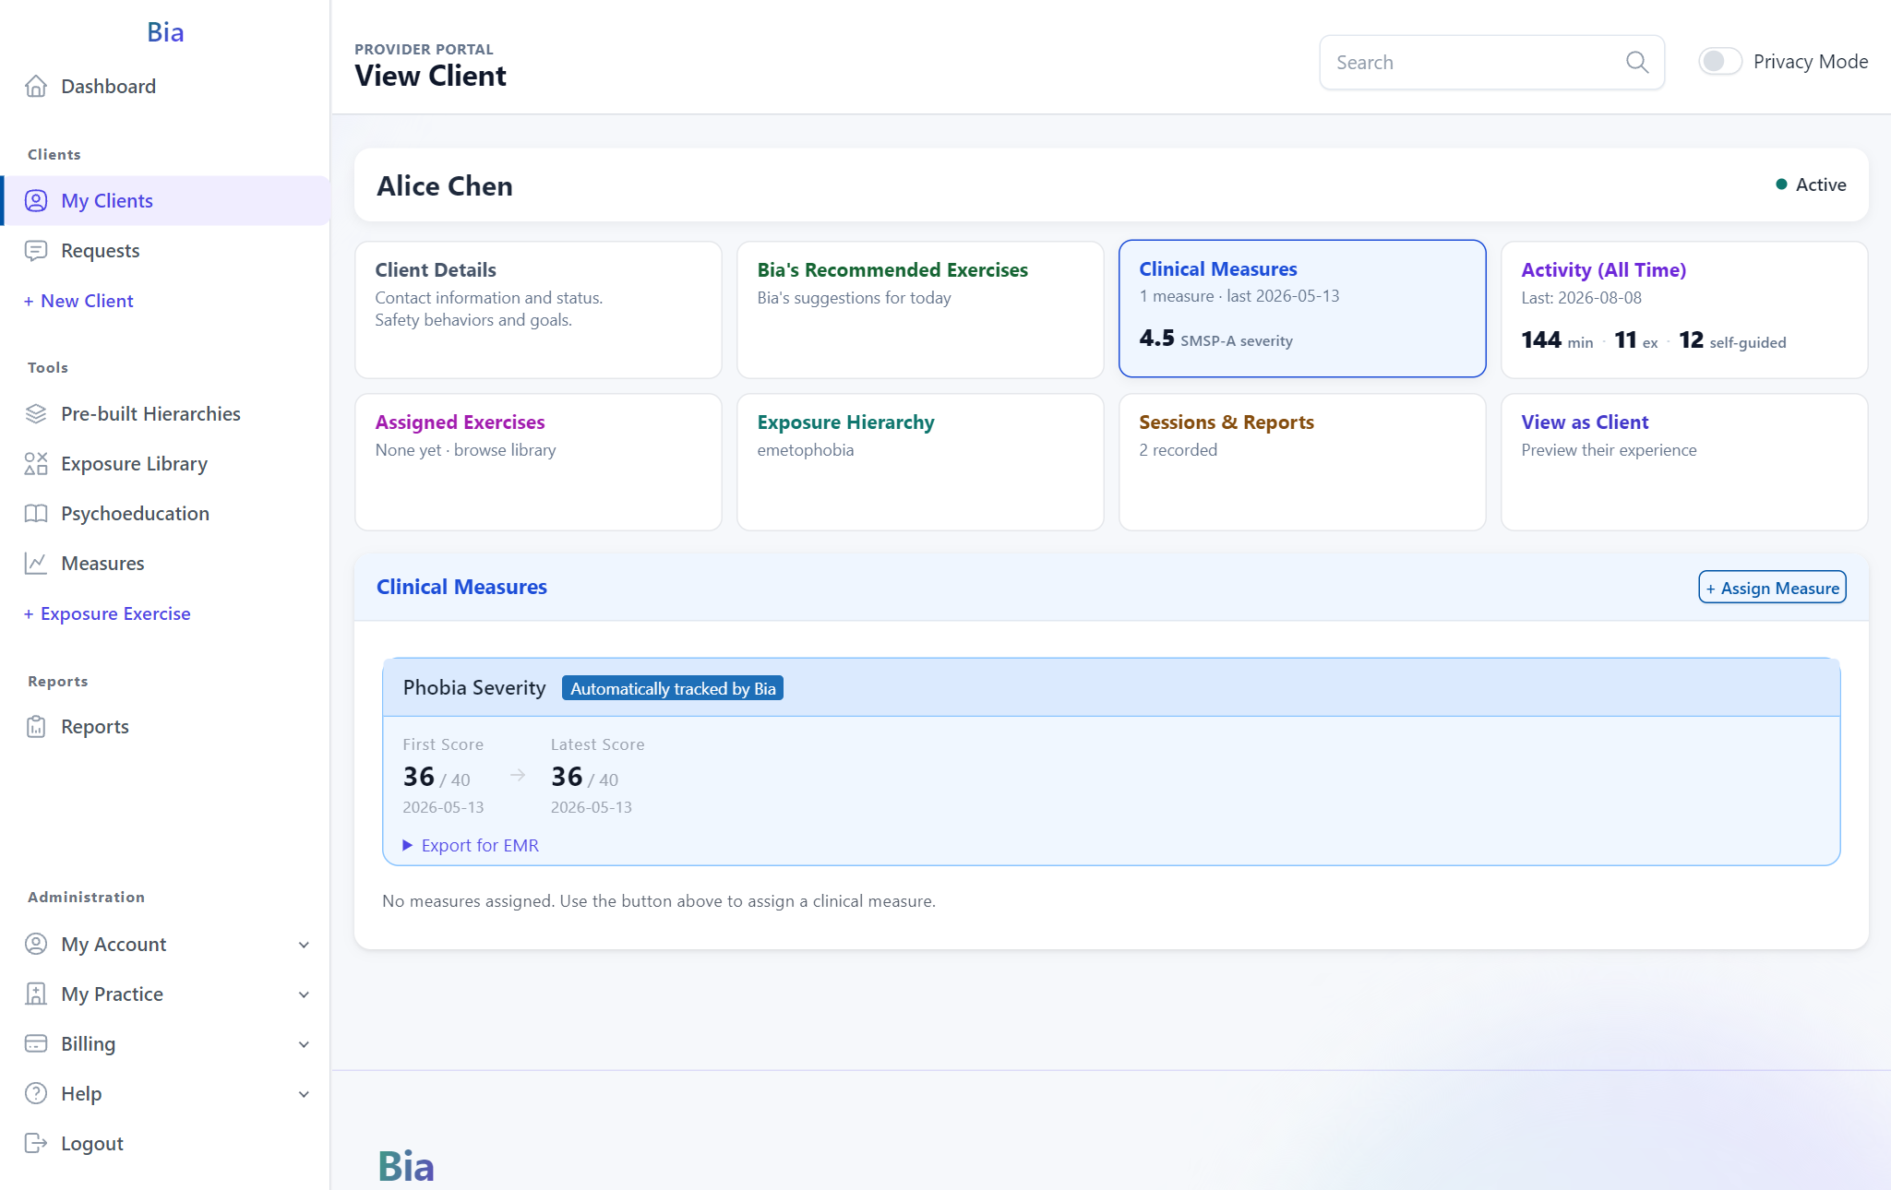Click the Alice Chen client name

(x=445, y=186)
